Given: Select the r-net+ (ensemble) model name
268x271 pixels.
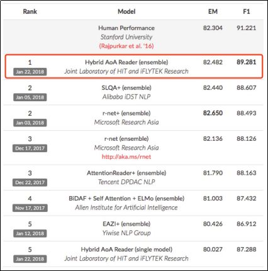Looking at the screenshot, I should coord(126,113).
